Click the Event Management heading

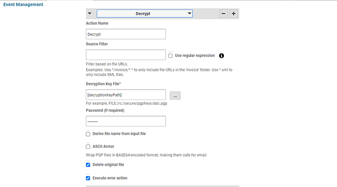(23, 5)
